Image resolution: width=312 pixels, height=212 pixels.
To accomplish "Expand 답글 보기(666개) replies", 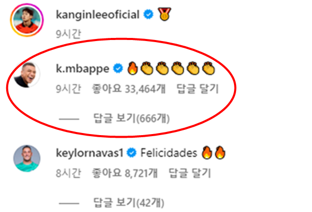I will coord(132,118).
